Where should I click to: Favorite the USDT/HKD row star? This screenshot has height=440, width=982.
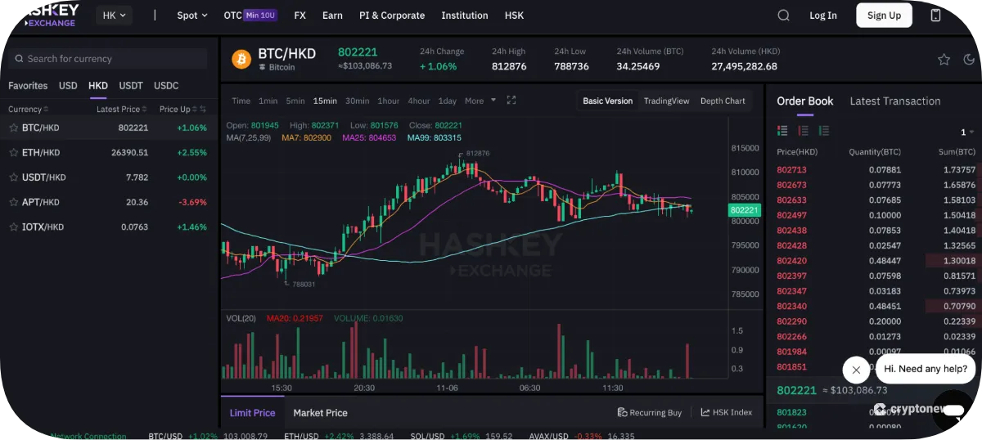[x=13, y=177]
